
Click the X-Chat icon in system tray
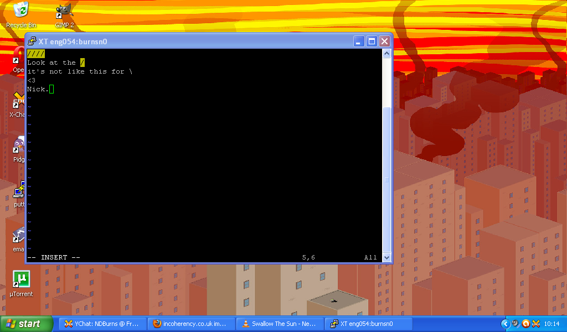tap(535, 324)
